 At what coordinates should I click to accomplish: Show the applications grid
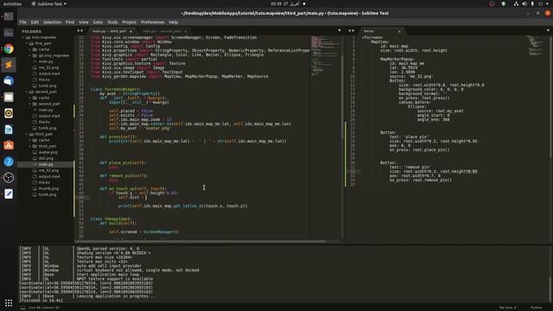[x=9, y=303]
